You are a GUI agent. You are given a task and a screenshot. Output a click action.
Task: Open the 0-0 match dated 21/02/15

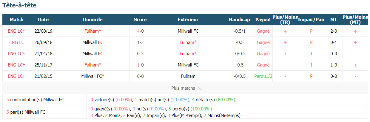click(x=140, y=76)
